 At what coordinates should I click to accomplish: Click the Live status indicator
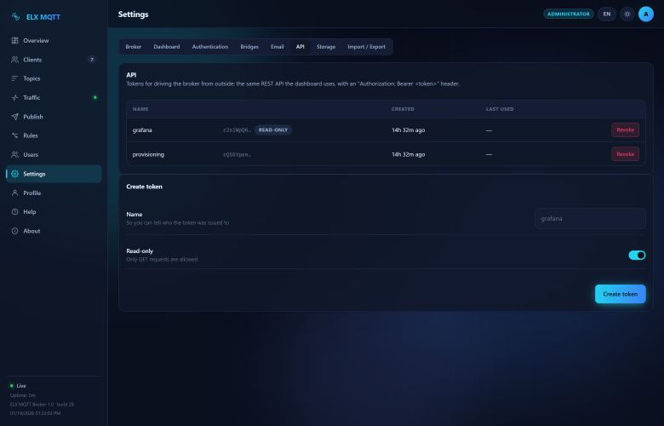(x=18, y=386)
